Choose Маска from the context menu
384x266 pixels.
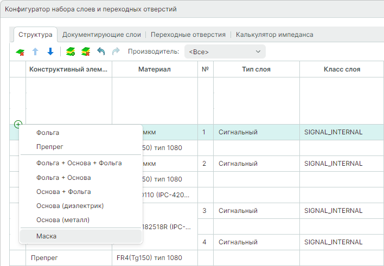(47, 236)
